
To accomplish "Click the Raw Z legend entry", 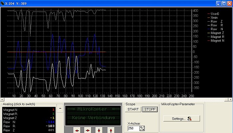I will [216, 21].
